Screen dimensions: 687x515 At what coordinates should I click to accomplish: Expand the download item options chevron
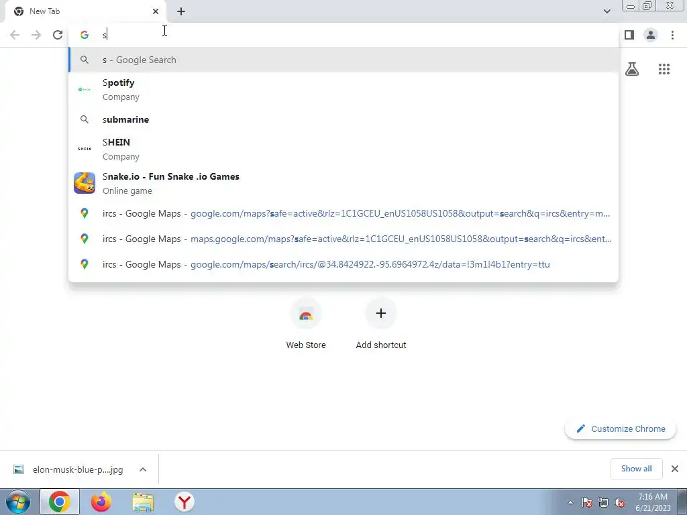point(143,469)
